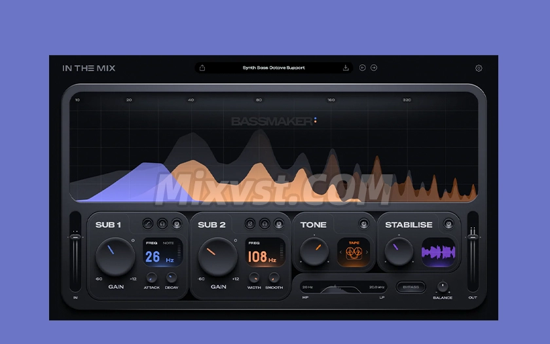Viewport: 550px width, 344px height.
Task: Click SUB 2 phase invert icon
Action: [250, 223]
